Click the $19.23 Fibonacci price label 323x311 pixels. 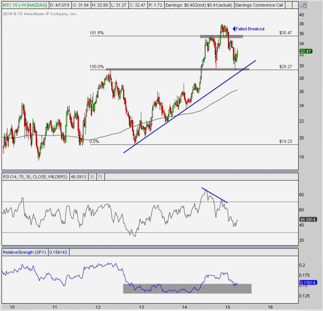[285, 142]
